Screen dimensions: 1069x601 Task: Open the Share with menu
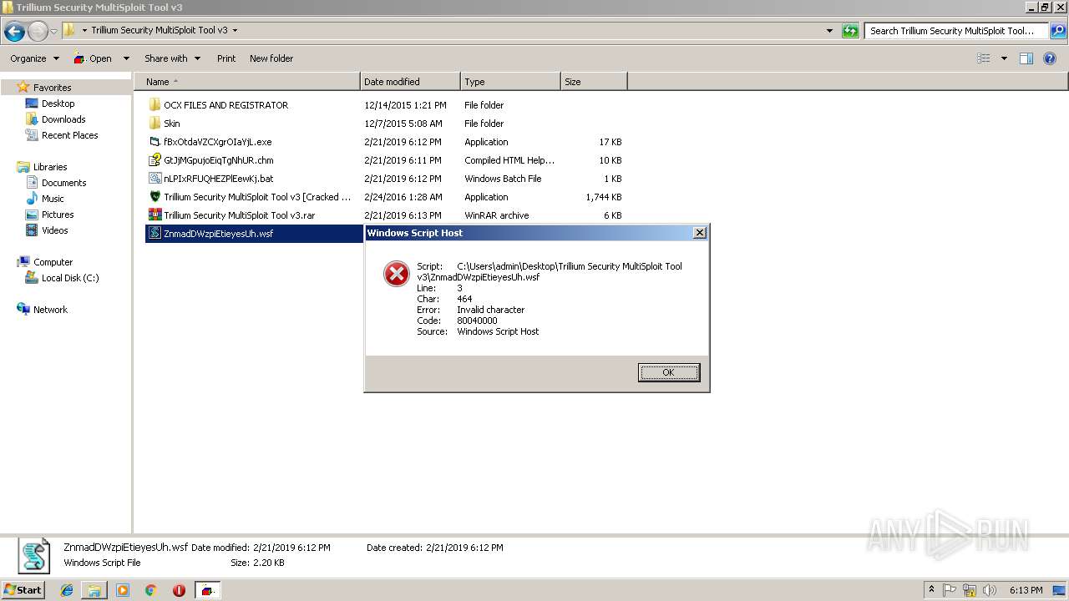point(172,58)
